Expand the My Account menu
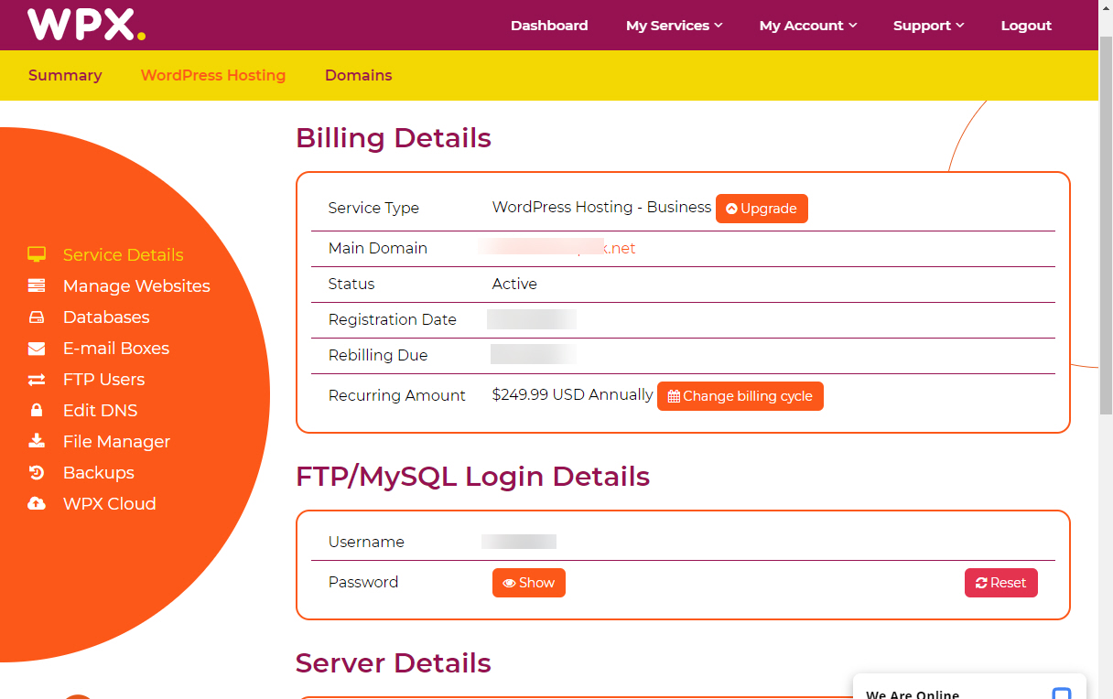Screen dimensions: 1113x699 click(x=808, y=26)
